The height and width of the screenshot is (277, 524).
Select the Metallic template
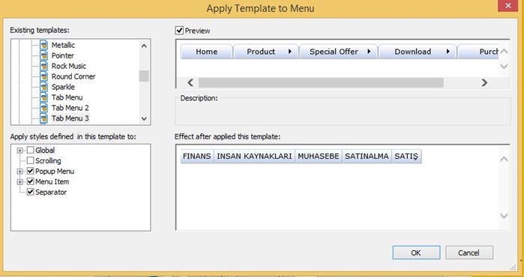[63, 45]
